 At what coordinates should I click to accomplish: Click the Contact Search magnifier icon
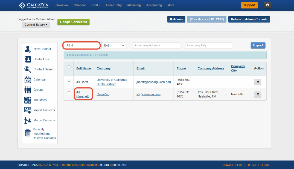click(x=28, y=69)
